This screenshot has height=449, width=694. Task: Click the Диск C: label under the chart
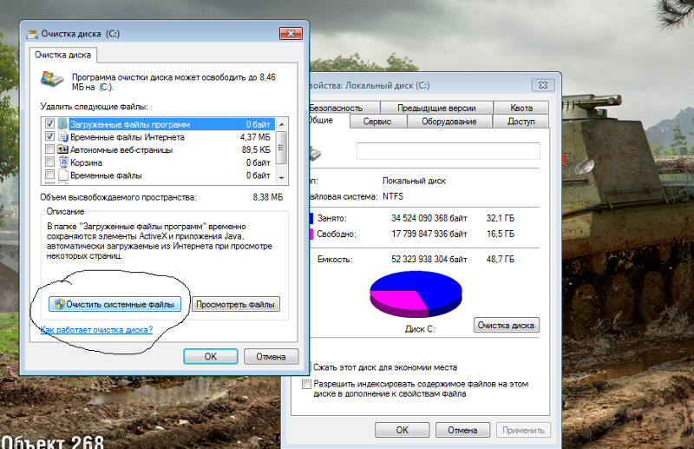420,329
